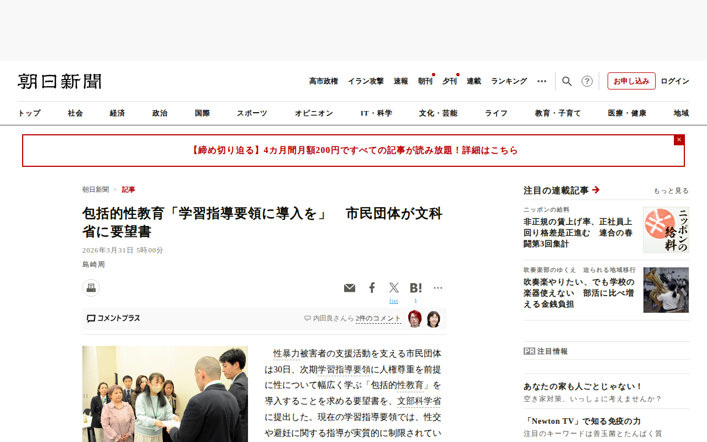This screenshot has height=442, width=707.
Task: Bookmark article with Hatena B! icon
Action: coord(416,288)
